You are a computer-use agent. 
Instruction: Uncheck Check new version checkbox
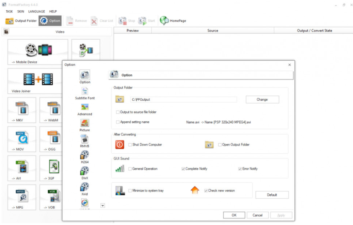[x=206, y=191]
